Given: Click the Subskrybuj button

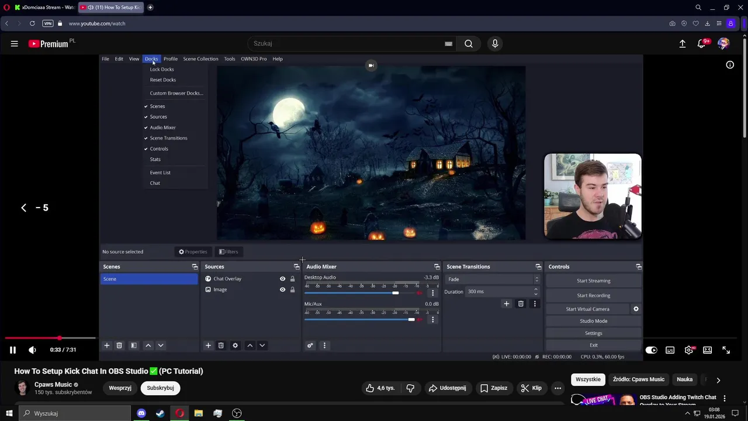Looking at the screenshot, I should point(161,388).
